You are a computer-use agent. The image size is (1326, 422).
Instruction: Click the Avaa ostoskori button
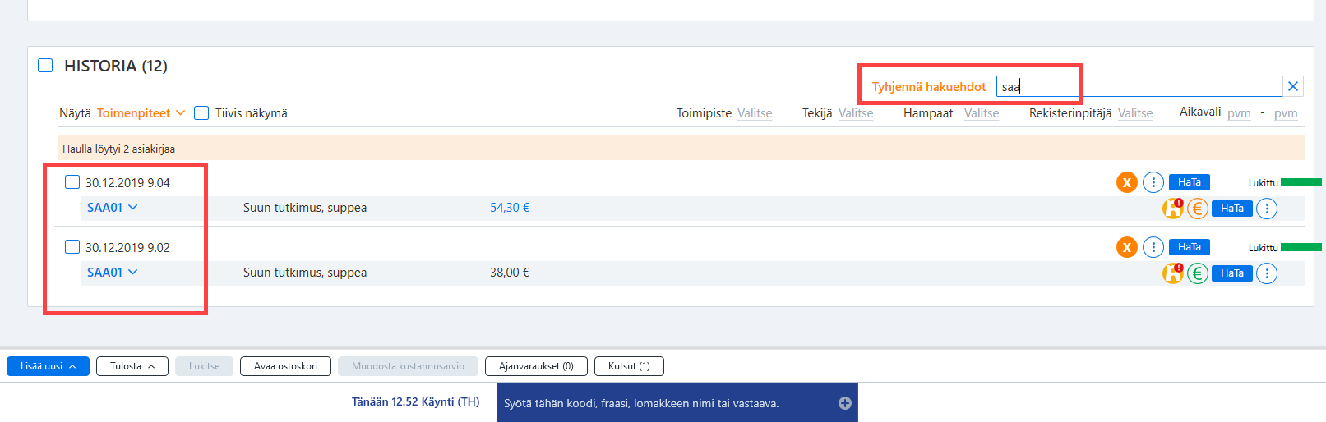(285, 366)
